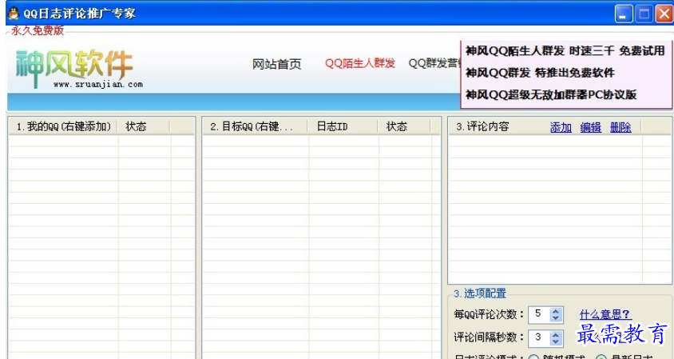This screenshot has width=674, height=359.
Task: Click the 永久免费版 label
Action: 38,30
